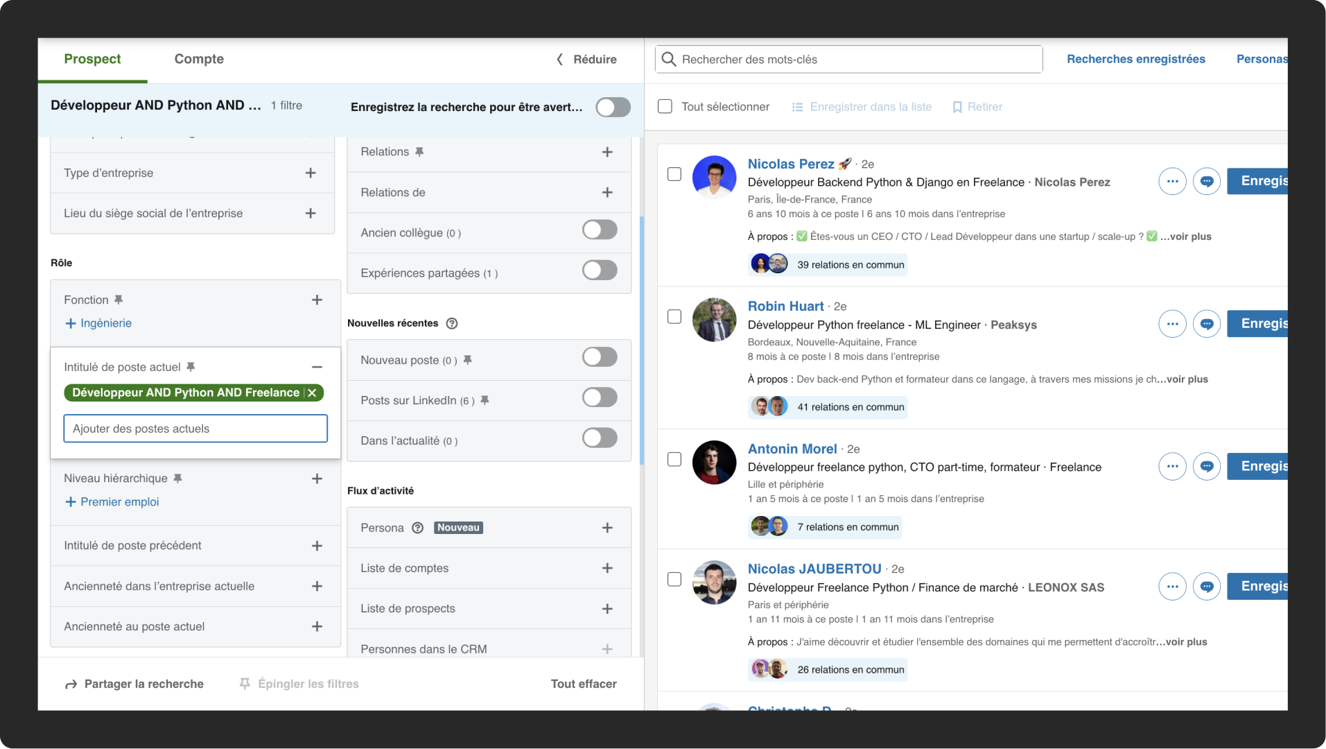Add the suggested Premier emploi level

point(112,502)
